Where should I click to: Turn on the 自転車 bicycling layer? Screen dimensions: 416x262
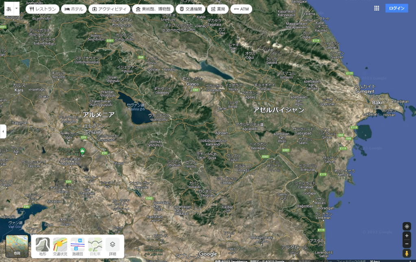tap(95, 247)
